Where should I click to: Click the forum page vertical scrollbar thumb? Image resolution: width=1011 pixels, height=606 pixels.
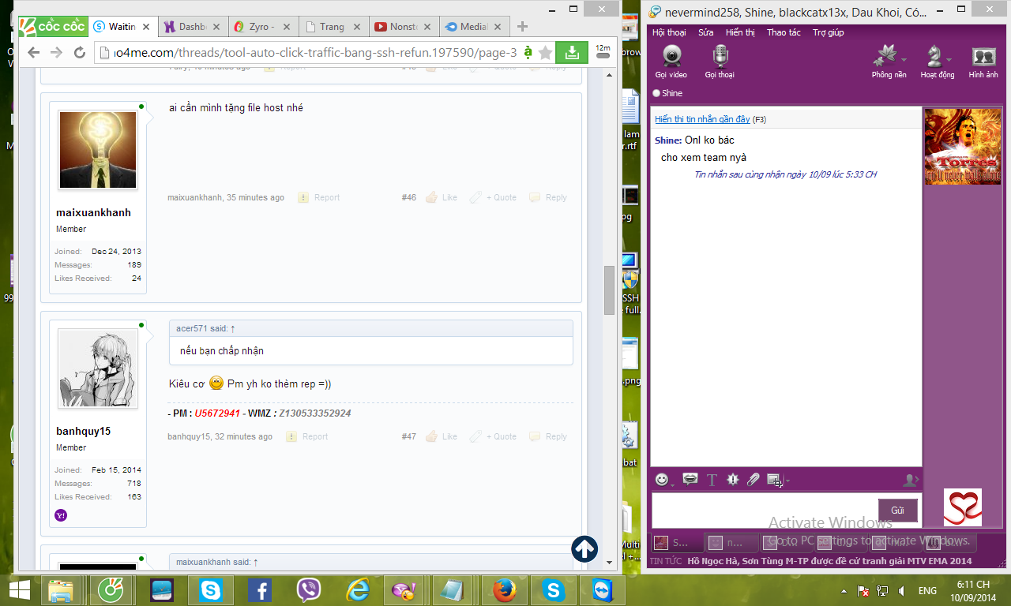[609, 290]
